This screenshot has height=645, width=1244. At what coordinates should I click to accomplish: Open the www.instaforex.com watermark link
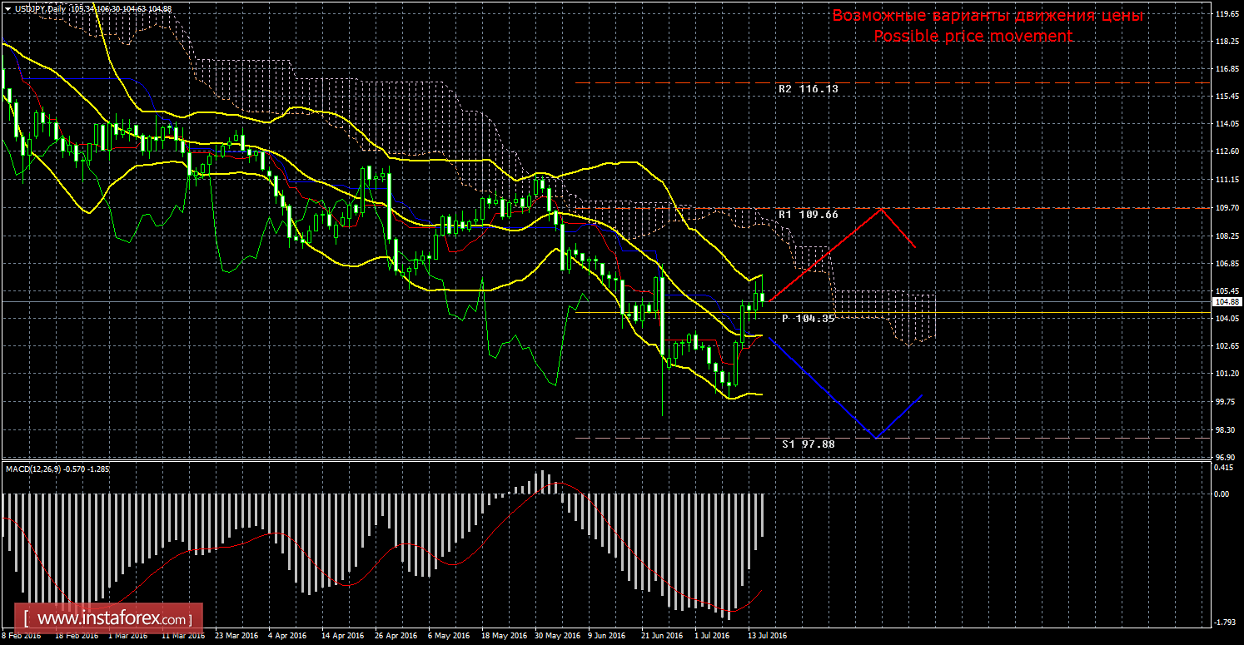[x=112, y=620]
